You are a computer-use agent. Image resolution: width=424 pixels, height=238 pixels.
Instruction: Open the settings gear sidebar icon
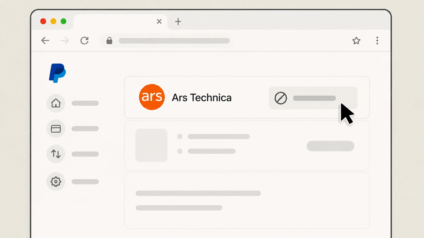(x=56, y=182)
